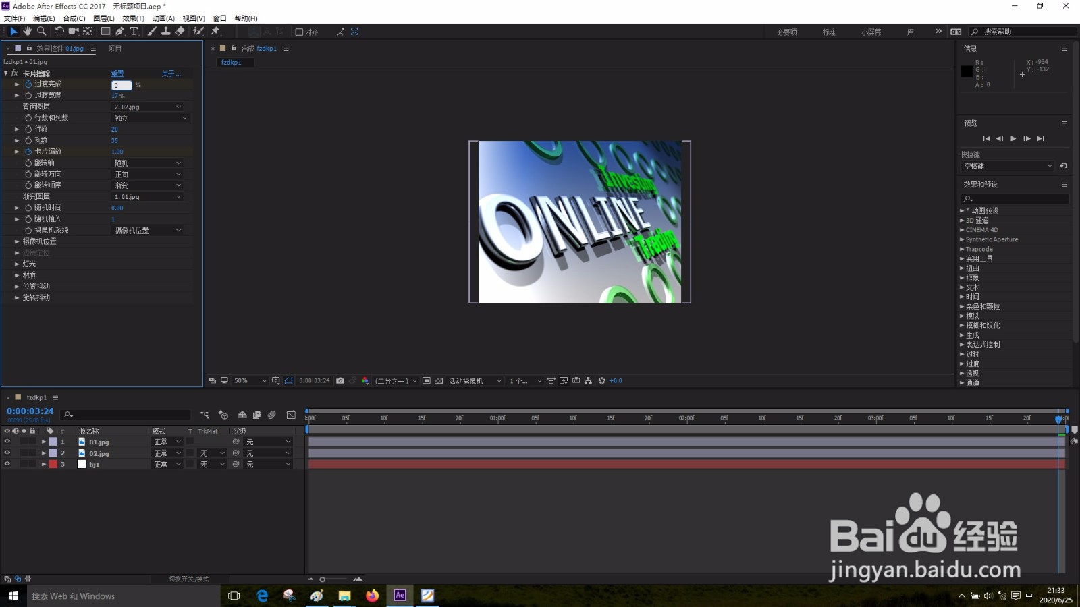
Task: Click the snapshot camera icon in viewer
Action: click(x=340, y=381)
